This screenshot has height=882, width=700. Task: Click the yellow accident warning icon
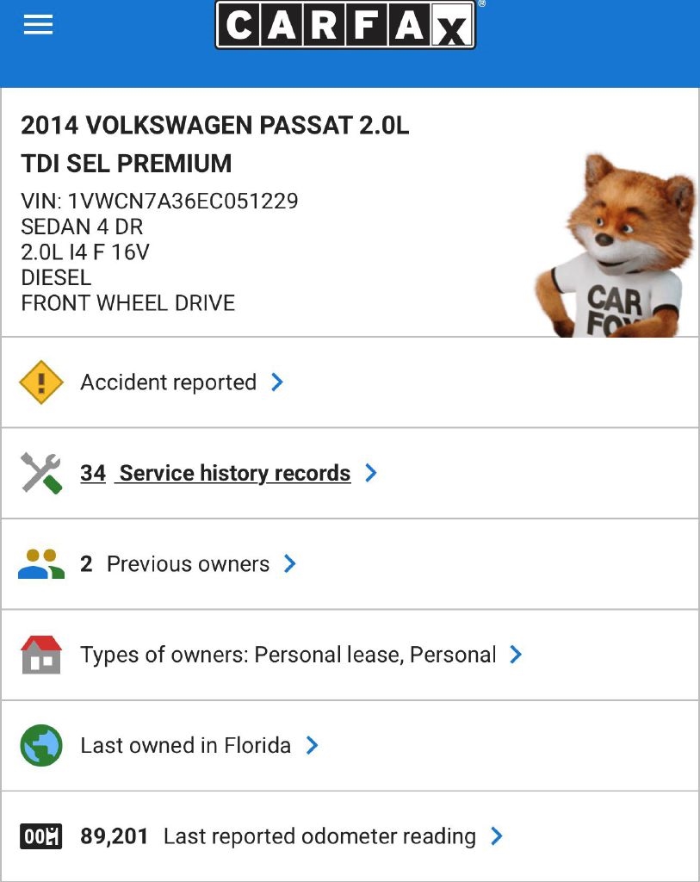41,382
